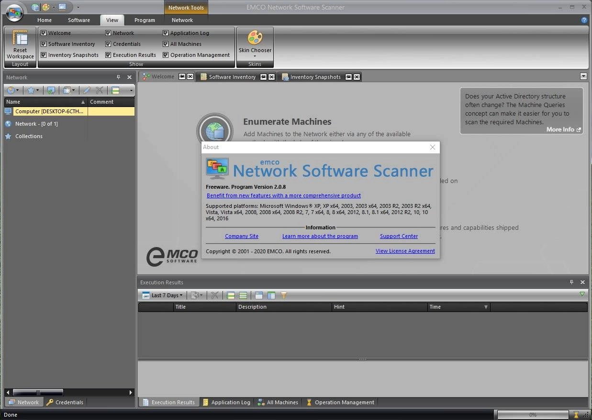
Task: Uncheck the Welcome checkbox
Action: coord(44,33)
